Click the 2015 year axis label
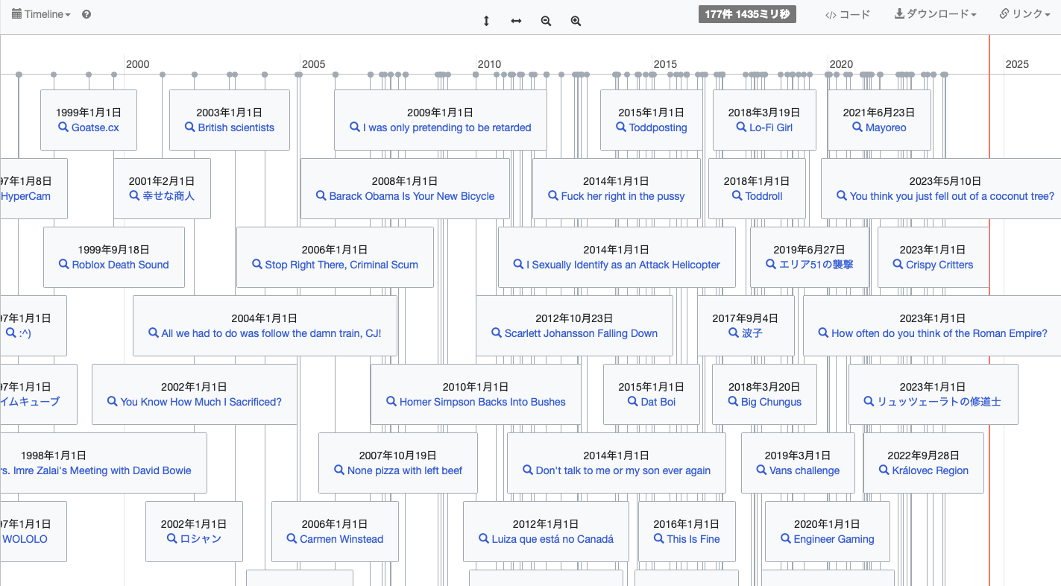 665,64
